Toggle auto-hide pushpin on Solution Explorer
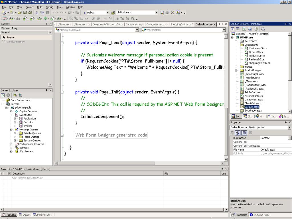 pos(286,24)
